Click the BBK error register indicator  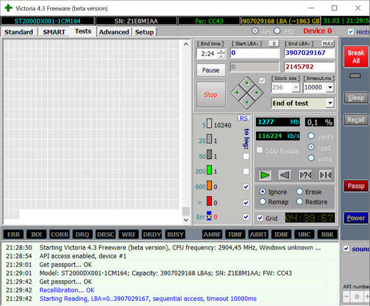pyautogui.click(x=327, y=234)
